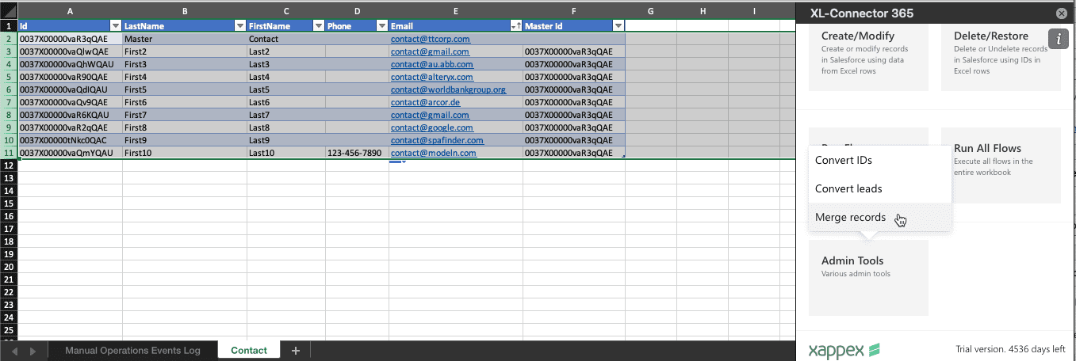Select the LastName cell reading Master
The height and width of the screenshot is (361, 1076).
185,39
